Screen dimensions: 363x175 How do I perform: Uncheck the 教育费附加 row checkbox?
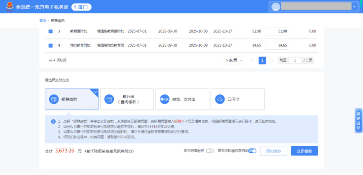coord(50,31)
